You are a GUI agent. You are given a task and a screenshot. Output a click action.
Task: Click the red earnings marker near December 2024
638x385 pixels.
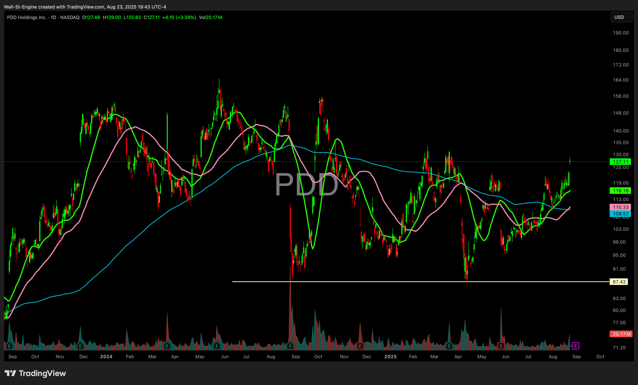(x=360, y=346)
